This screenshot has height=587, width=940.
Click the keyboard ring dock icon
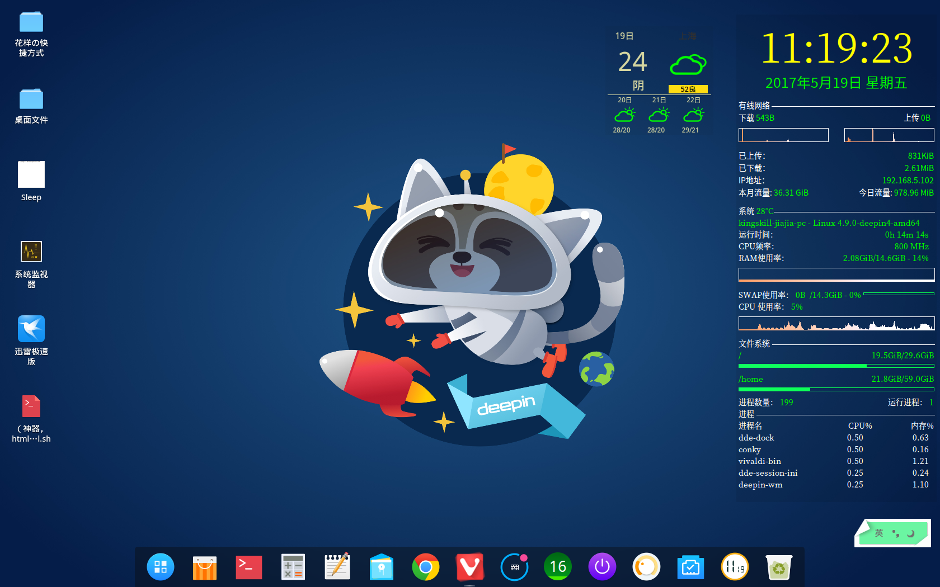pyautogui.click(x=514, y=567)
